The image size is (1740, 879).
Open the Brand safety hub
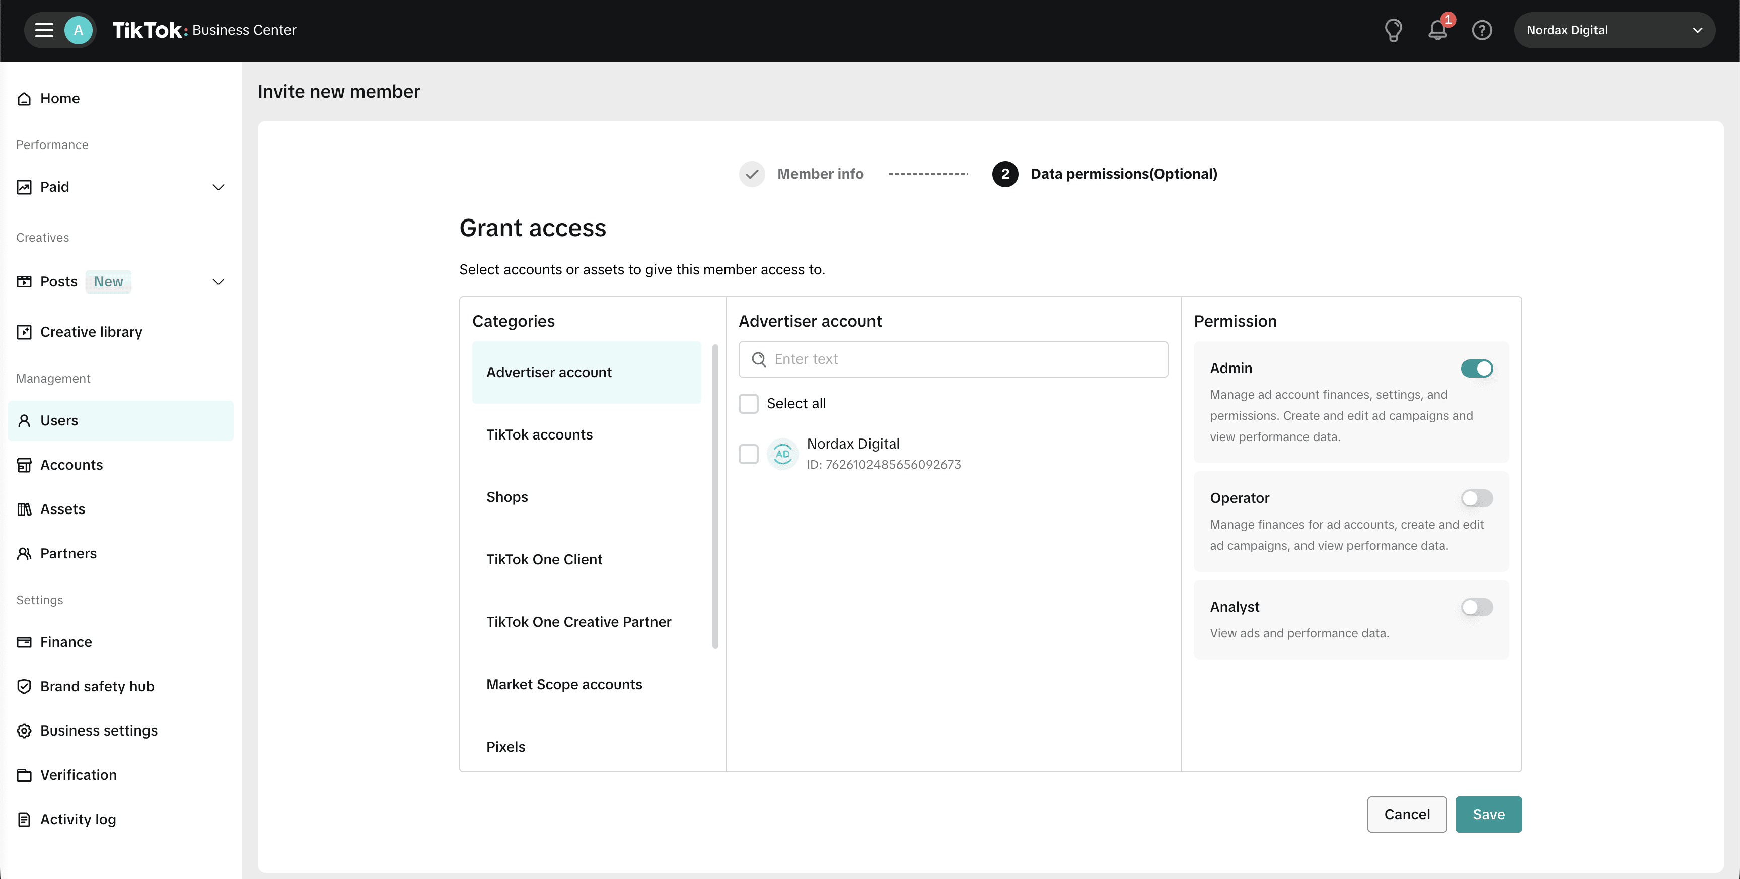coord(97,686)
